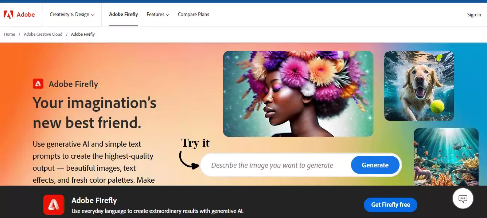The width and height of the screenshot is (487, 218).
Task: Click the small Firefly icon beside hero title
Action: [38, 84]
